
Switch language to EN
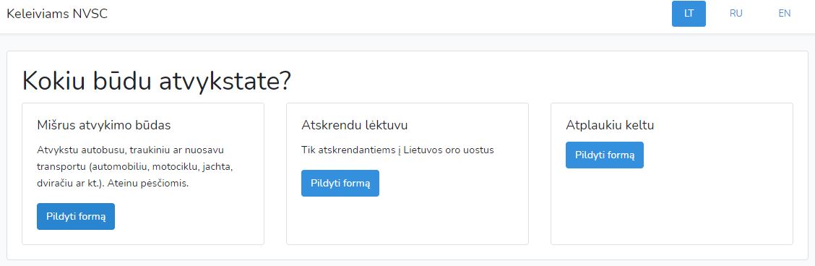click(785, 14)
